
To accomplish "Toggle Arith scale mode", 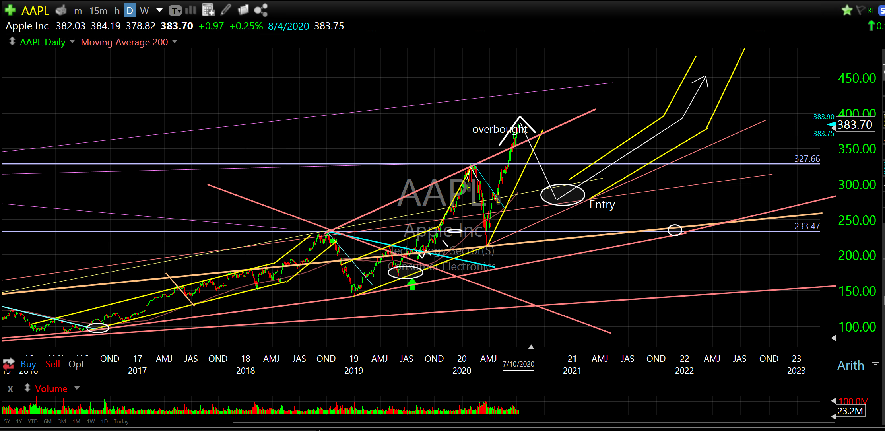I will 850,365.
